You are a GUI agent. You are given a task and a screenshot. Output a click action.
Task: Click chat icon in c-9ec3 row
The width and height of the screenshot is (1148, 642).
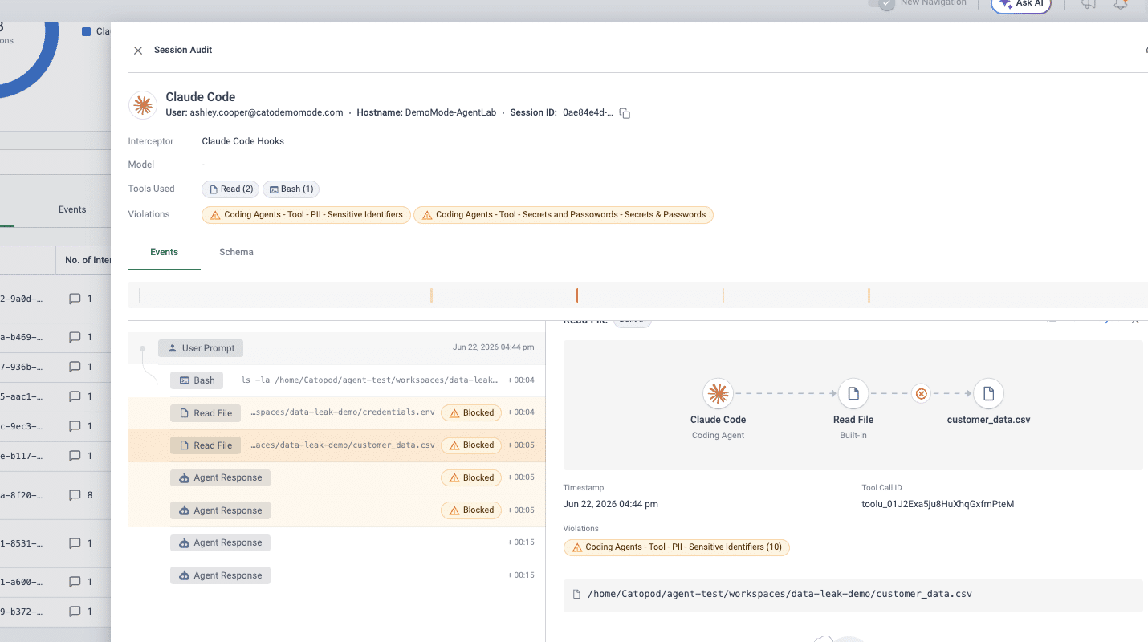coord(75,426)
